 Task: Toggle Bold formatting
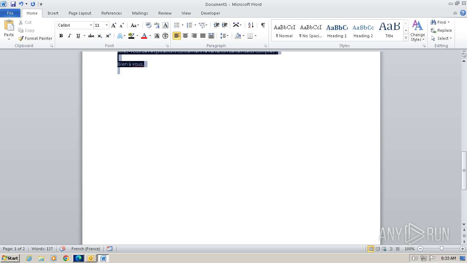coord(61,36)
